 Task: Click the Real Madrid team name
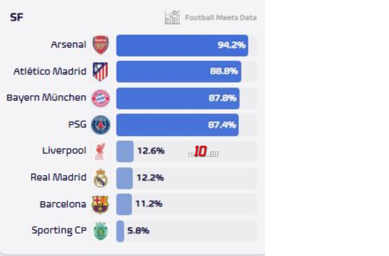point(58,177)
